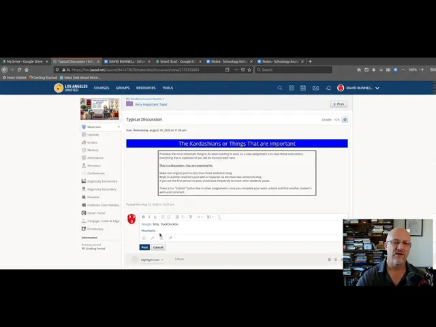Open Flocabulary in the course sidebar
This screenshot has height=327, width=436.
[95, 229]
